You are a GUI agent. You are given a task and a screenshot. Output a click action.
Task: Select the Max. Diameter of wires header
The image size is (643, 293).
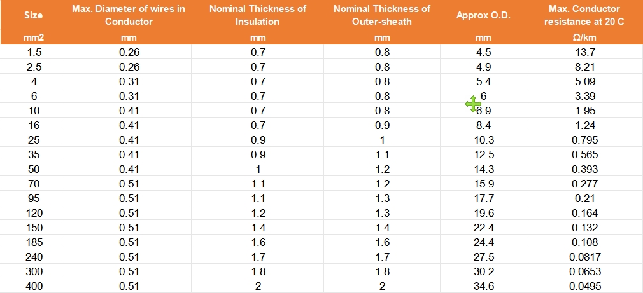click(129, 15)
